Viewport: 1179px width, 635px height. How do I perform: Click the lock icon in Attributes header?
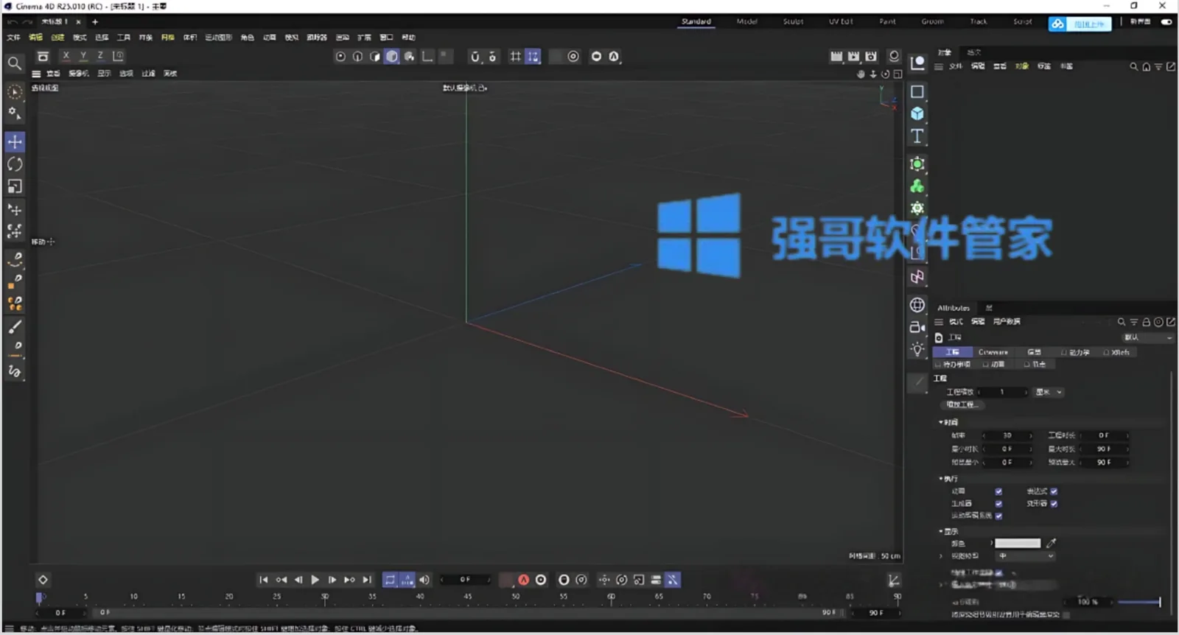(x=1147, y=322)
